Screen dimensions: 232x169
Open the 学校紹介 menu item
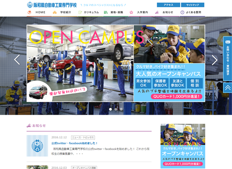64,13
